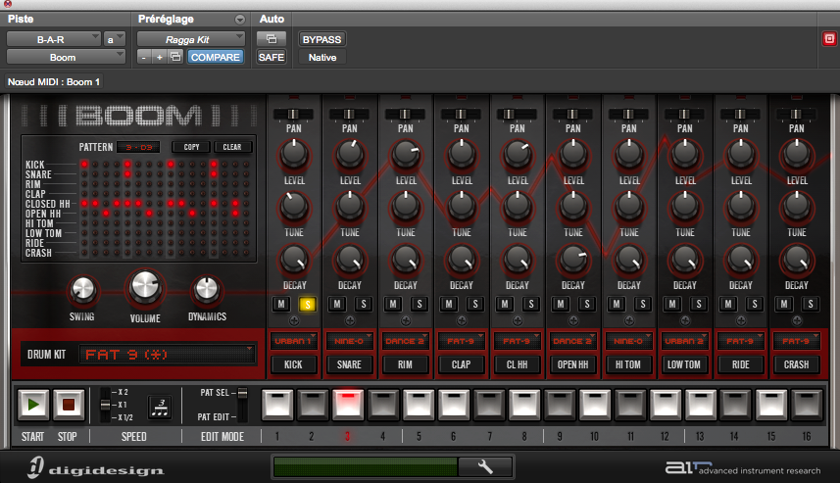This screenshot has height=483, width=840.
Task: Click the DYNAMICS knob
Action: pyautogui.click(x=207, y=289)
